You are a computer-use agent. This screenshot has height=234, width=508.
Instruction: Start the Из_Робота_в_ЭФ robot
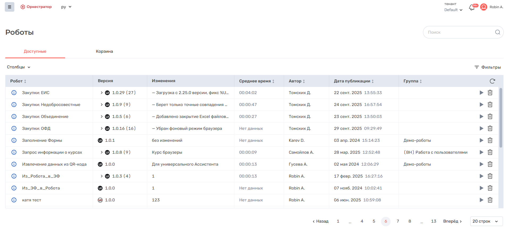481,176
